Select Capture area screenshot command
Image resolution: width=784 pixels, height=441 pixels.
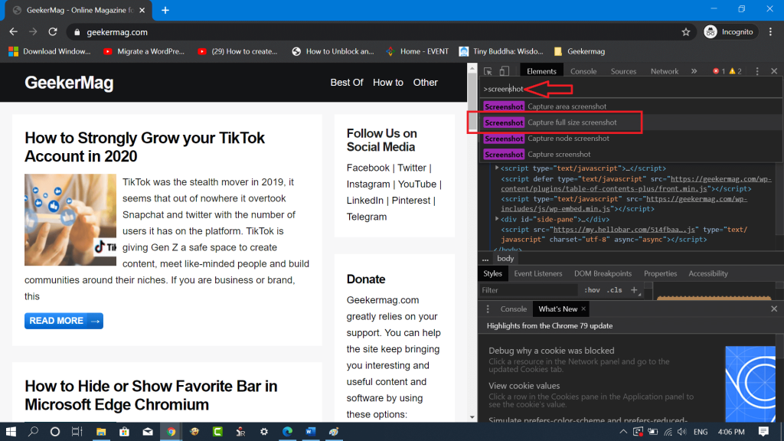(631, 106)
